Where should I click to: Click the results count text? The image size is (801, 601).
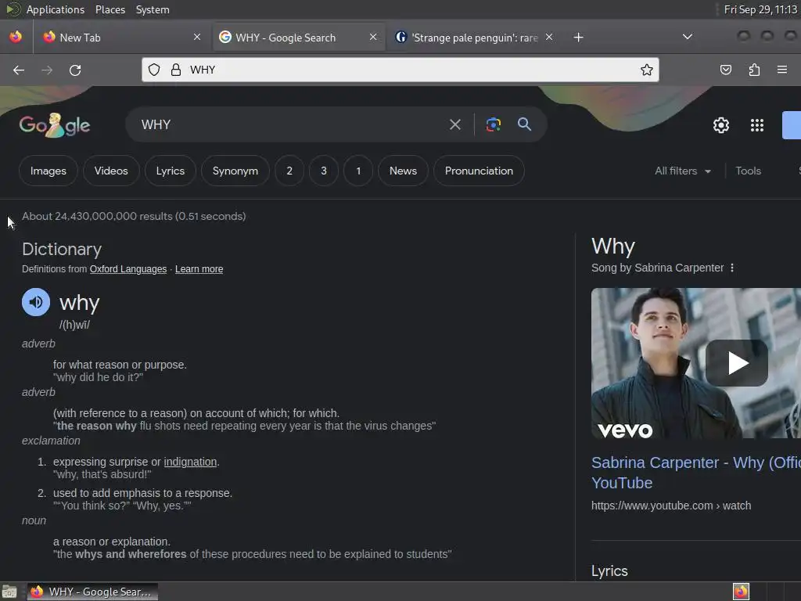point(134,216)
